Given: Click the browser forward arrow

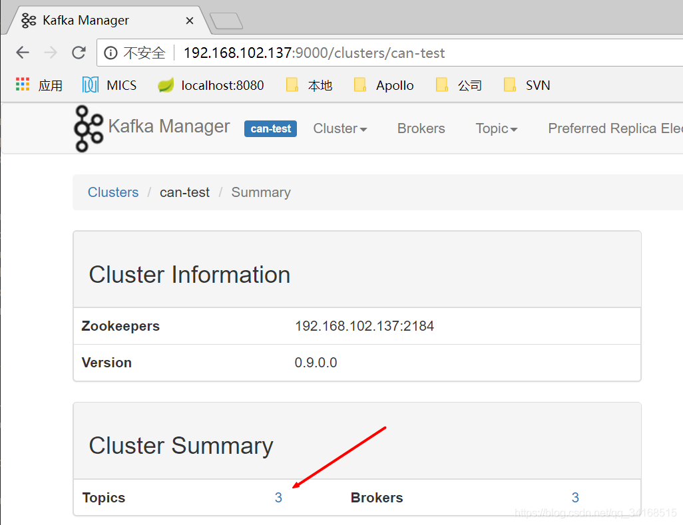Looking at the screenshot, I should 51,53.
